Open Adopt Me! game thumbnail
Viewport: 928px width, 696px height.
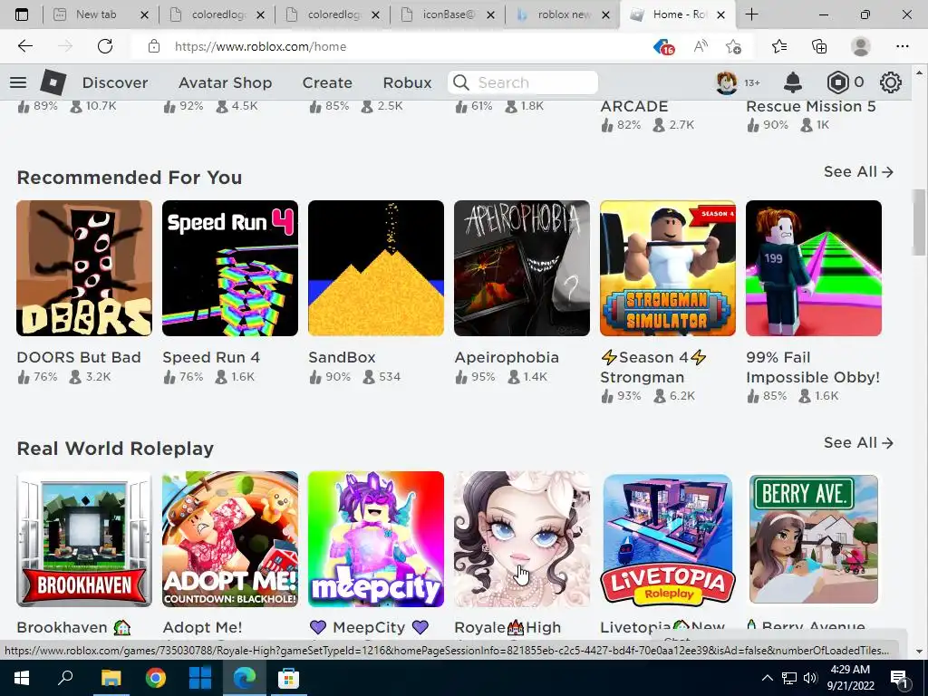coord(230,539)
